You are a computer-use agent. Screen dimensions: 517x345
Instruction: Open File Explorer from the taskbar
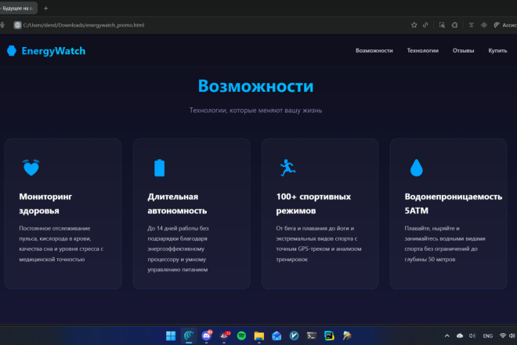[x=259, y=336]
